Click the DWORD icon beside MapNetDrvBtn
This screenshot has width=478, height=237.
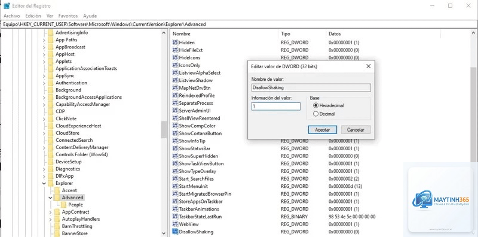175,88
